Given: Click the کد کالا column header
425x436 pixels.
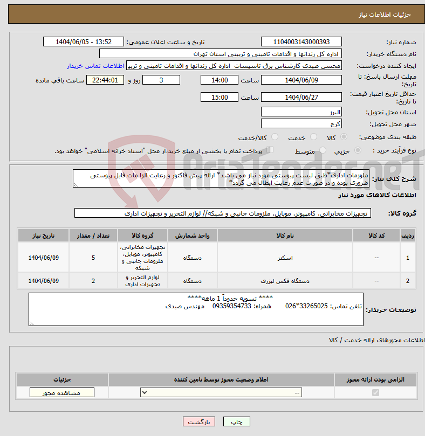Looking at the screenshot, I should tap(376, 236).
